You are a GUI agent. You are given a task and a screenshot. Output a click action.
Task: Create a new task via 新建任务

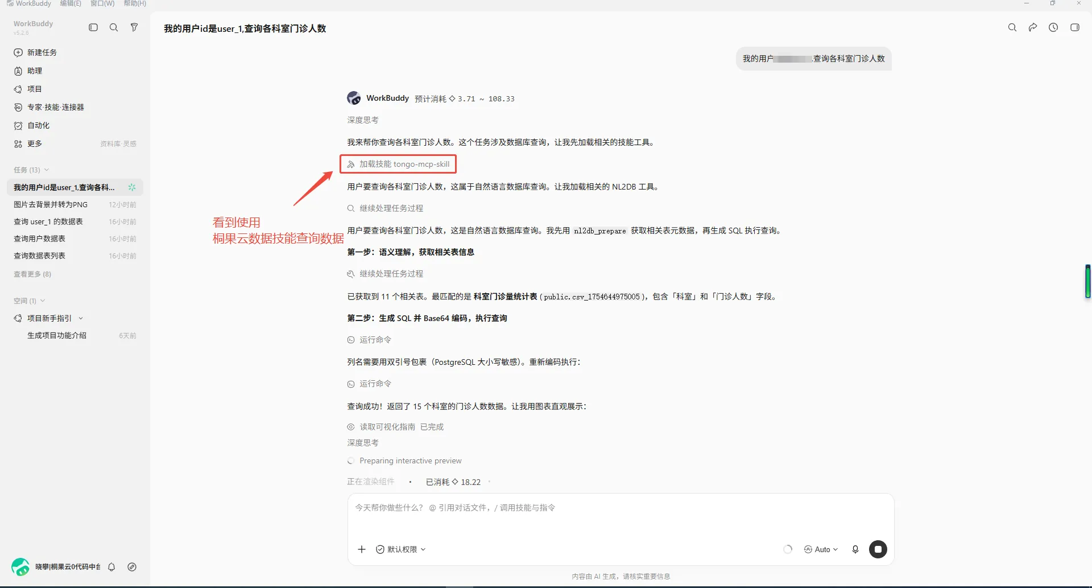35,52
